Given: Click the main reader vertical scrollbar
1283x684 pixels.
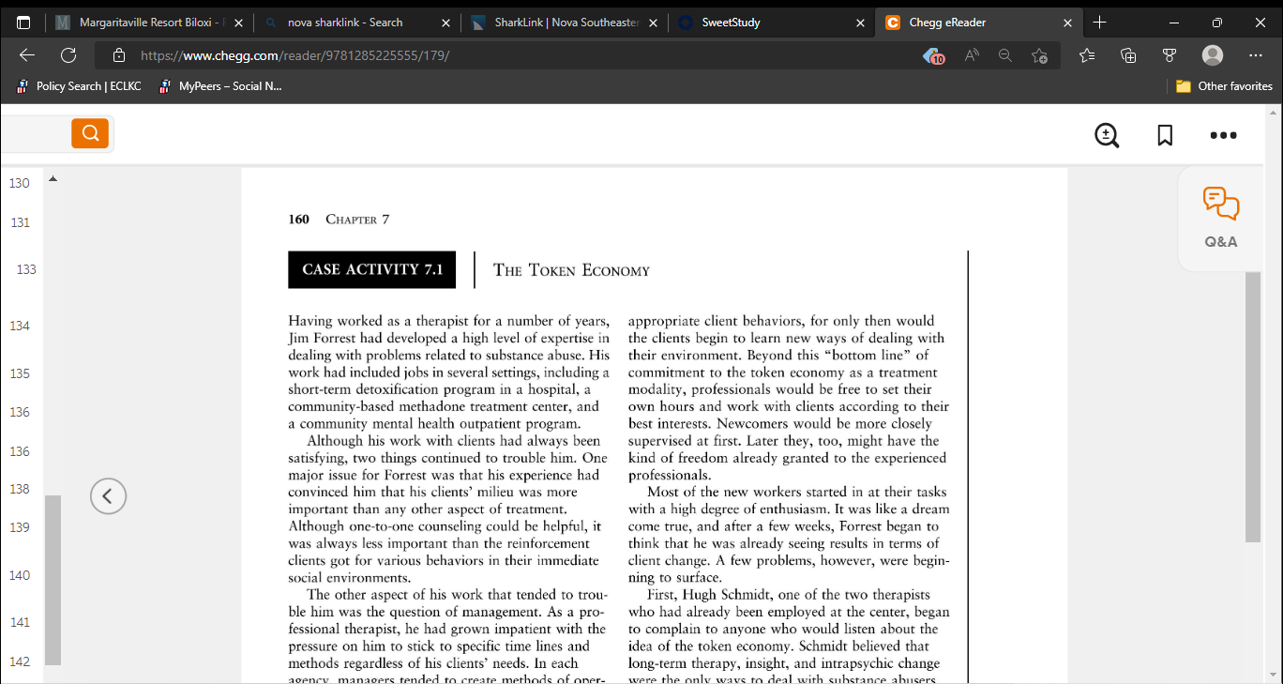Looking at the screenshot, I should [x=1253, y=406].
